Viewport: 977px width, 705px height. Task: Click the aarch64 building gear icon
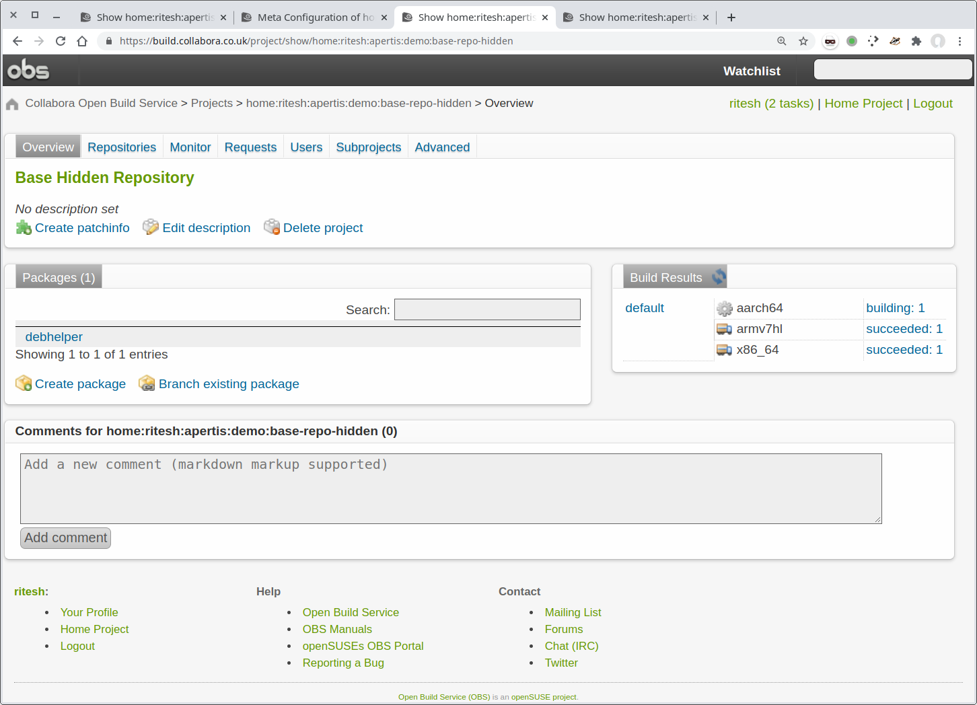click(x=724, y=308)
